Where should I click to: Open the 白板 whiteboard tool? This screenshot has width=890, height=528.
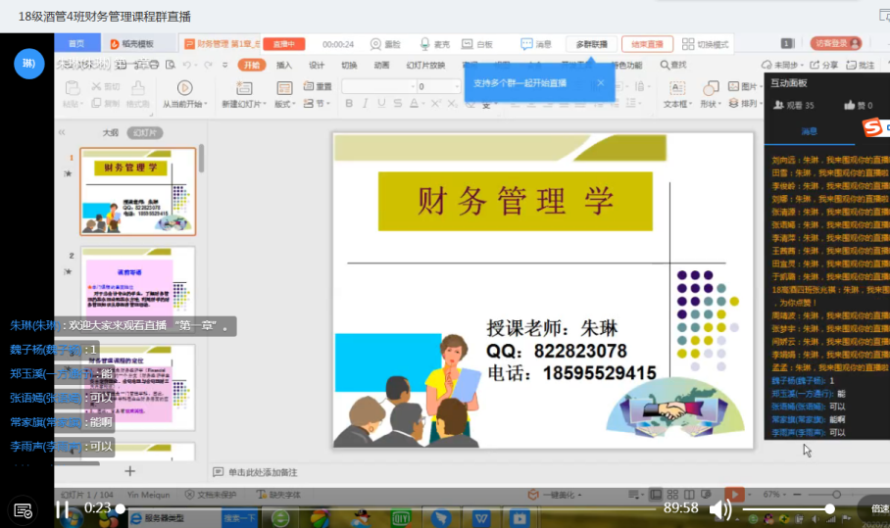pos(469,44)
